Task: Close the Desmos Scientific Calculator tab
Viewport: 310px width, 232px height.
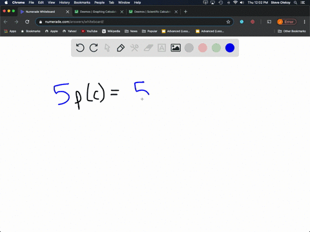Action: (x=176, y=12)
